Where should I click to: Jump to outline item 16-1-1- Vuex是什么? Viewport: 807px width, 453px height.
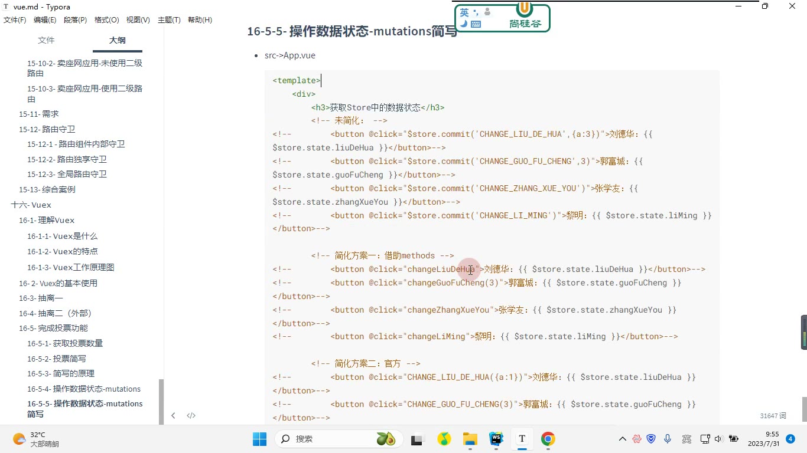click(x=62, y=236)
